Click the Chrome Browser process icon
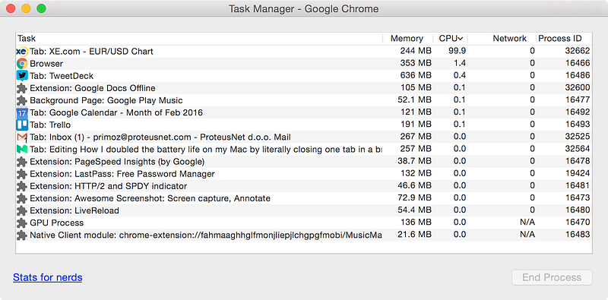The image size is (608, 300). pos(22,64)
